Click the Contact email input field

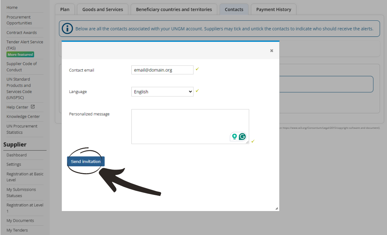[162, 70]
